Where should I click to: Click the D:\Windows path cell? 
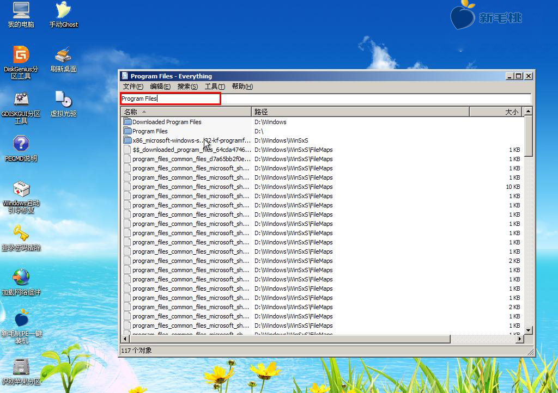pos(270,122)
